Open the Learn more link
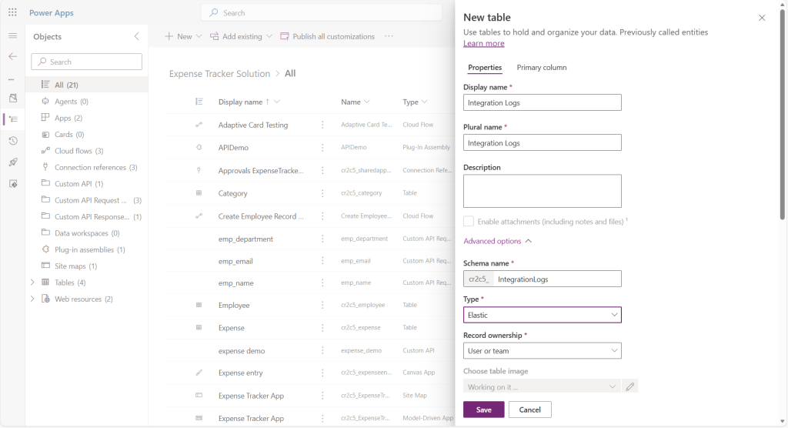Image resolution: width=788 pixels, height=428 pixels. pyautogui.click(x=483, y=43)
